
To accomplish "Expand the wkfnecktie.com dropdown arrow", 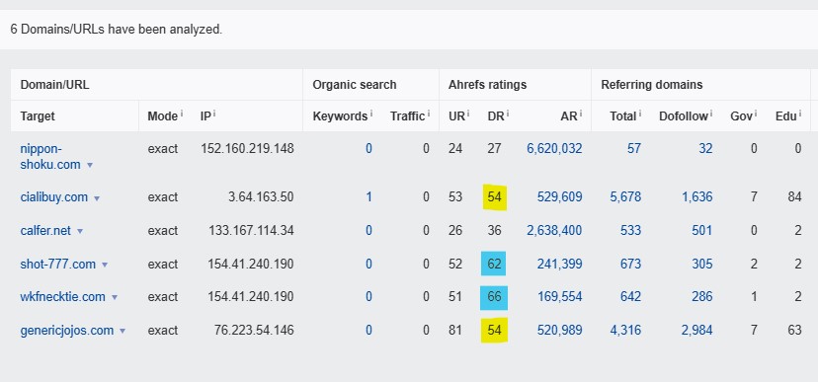I will pyautogui.click(x=115, y=298).
